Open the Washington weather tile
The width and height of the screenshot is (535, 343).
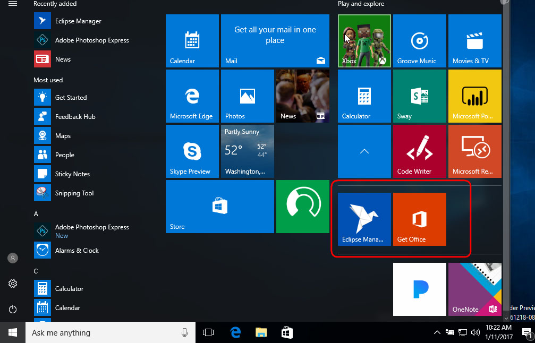(248, 151)
